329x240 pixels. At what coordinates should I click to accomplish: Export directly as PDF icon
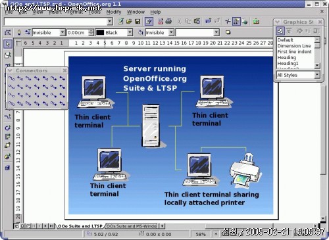[x=161, y=21]
